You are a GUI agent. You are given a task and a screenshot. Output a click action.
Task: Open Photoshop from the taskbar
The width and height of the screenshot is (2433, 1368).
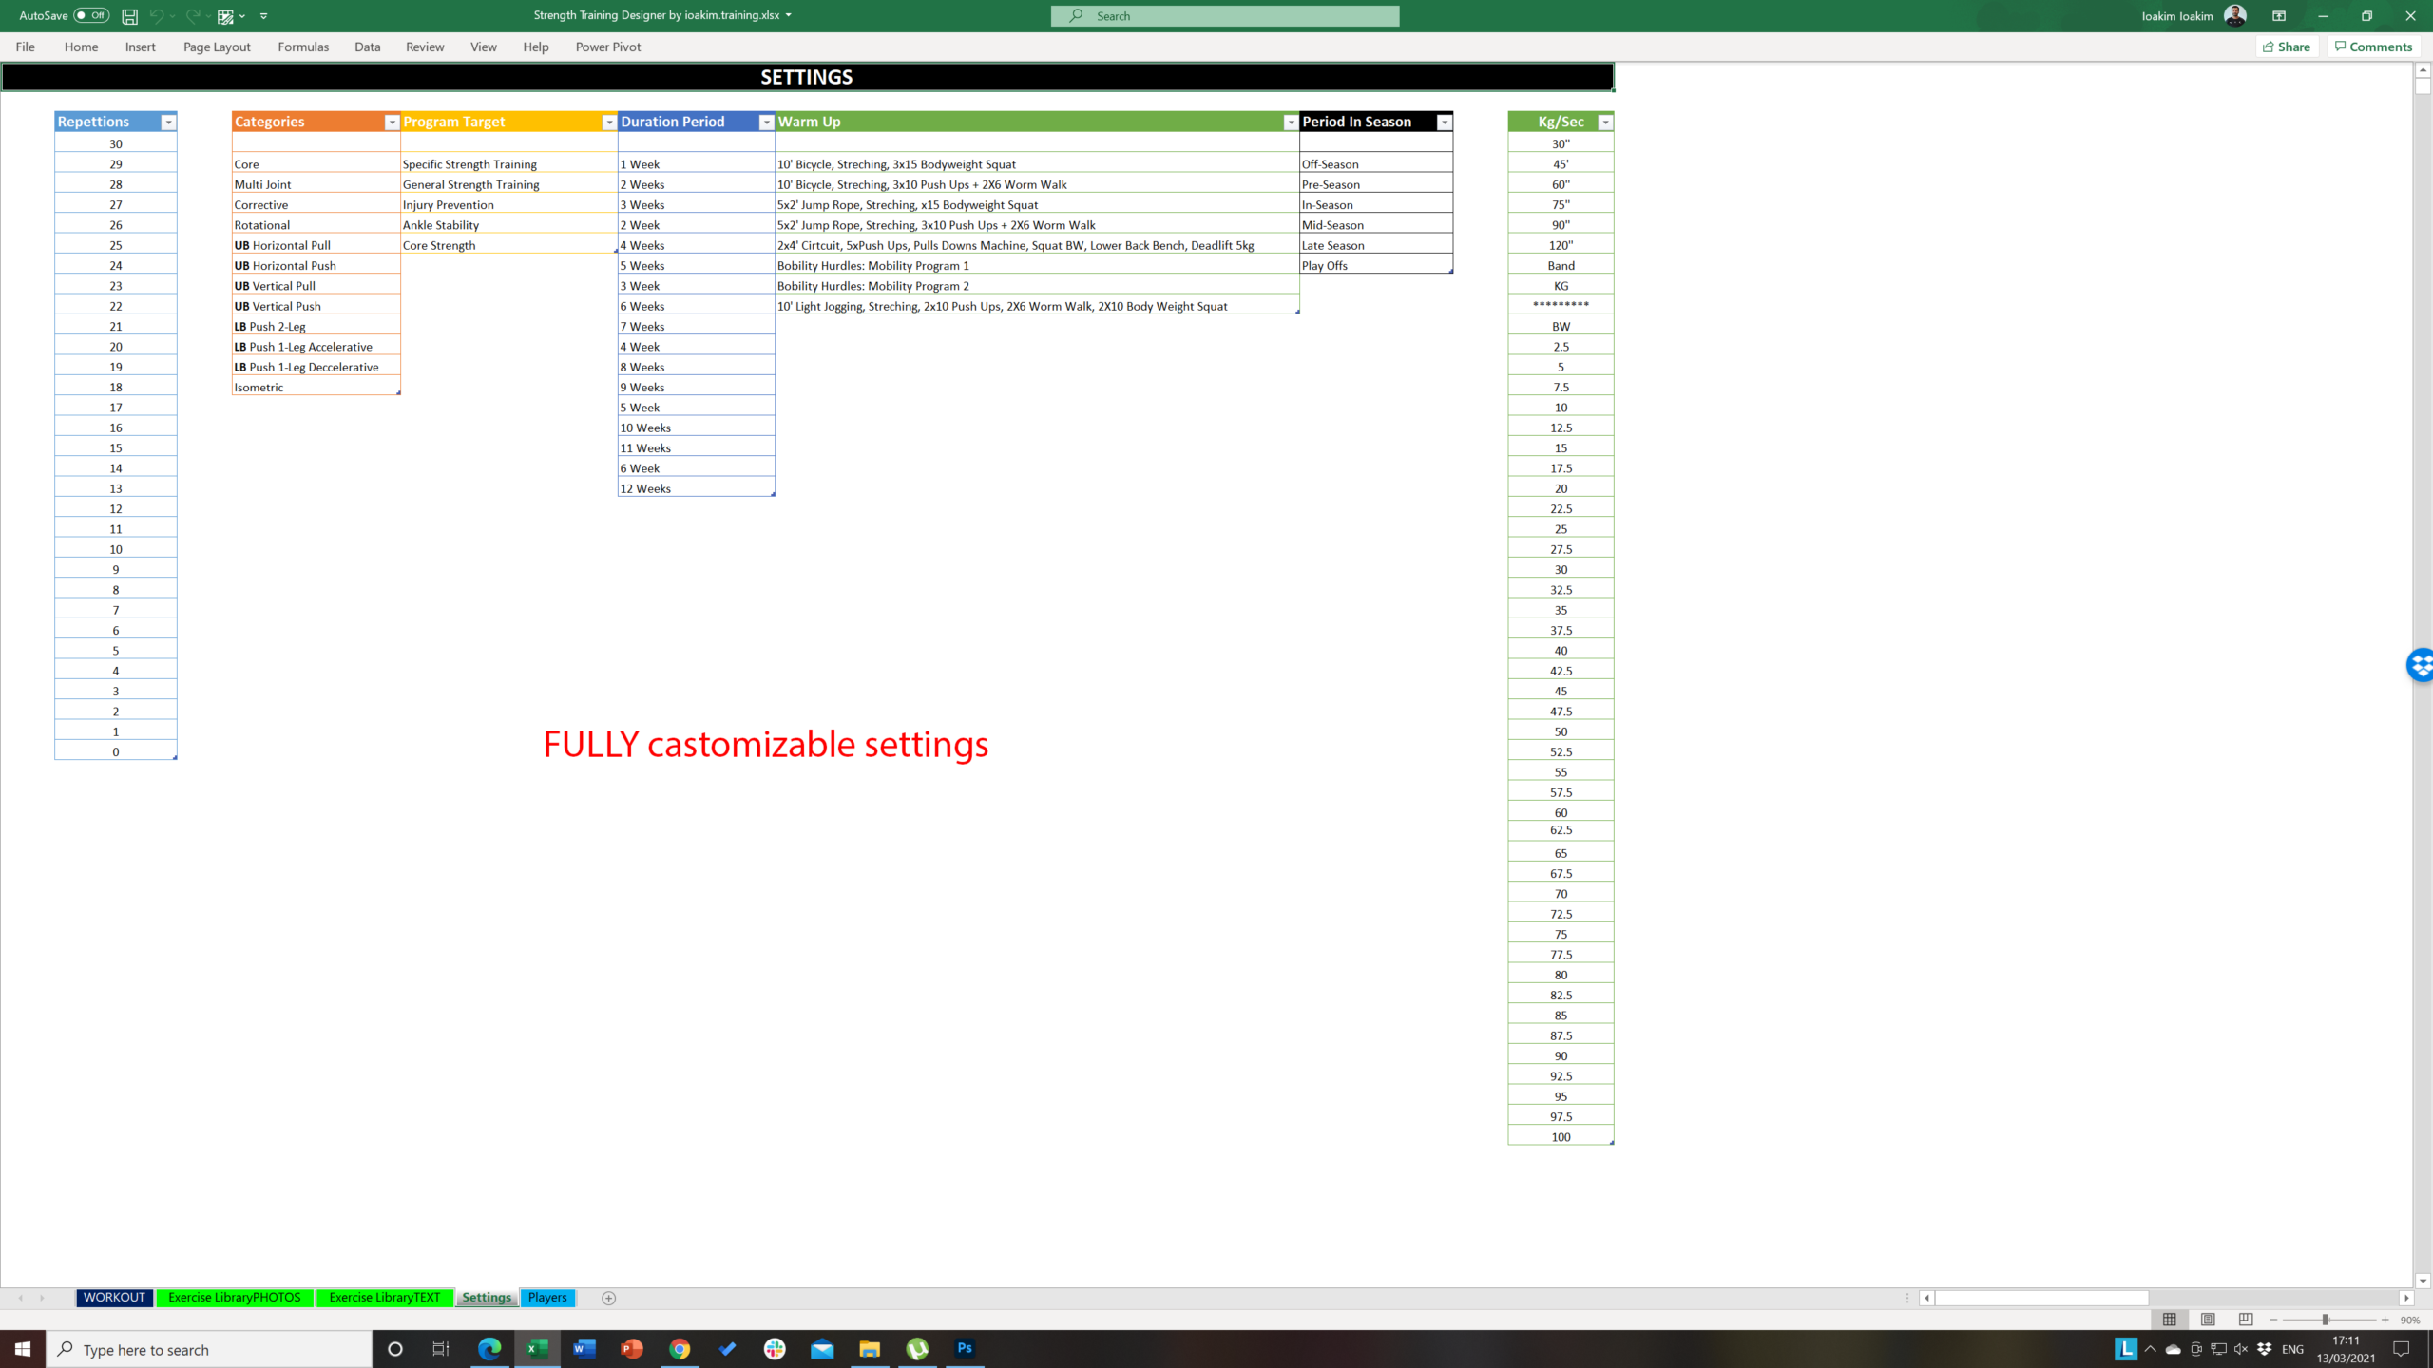pos(965,1348)
